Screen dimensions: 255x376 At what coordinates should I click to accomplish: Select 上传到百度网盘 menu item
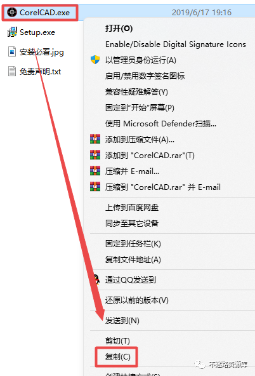click(132, 208)
